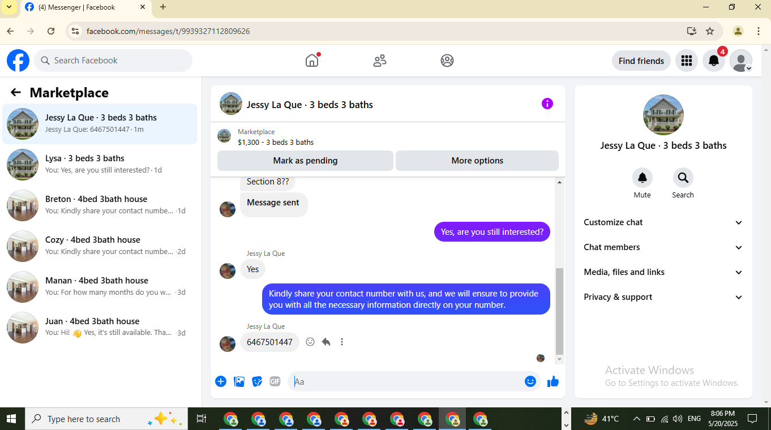Click the back arrow beside Marketplace
Screen dimensions: 771x430
(x=16, y=92)
